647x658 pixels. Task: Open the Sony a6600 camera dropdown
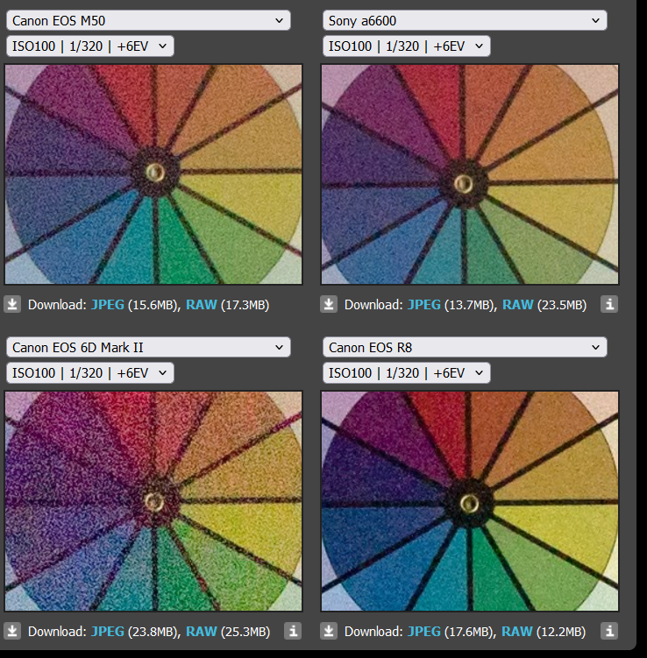point(465,20)
